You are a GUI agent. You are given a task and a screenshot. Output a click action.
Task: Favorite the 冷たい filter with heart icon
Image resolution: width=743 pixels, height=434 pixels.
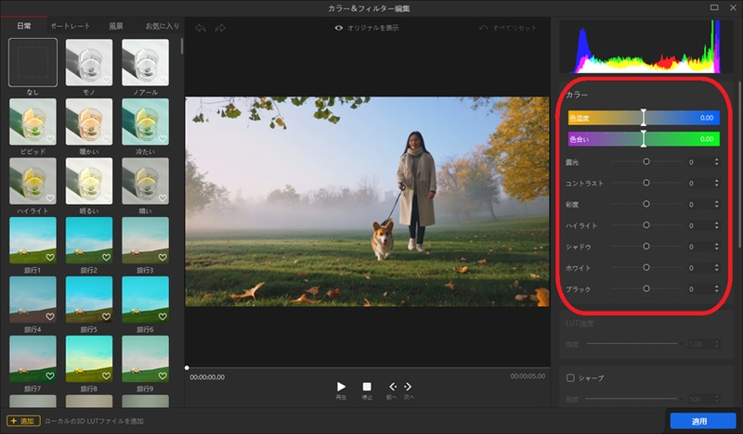click(x=163, y=139)
